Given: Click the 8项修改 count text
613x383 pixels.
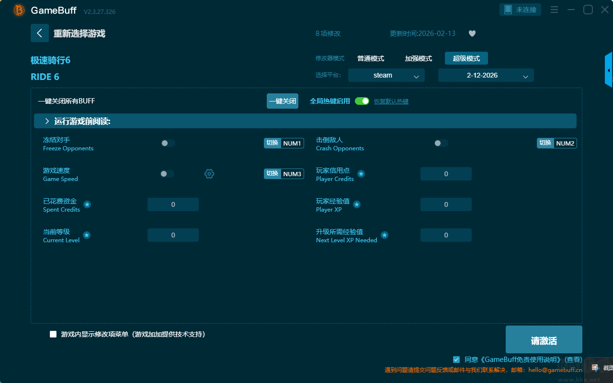Looking at the screenshot, I should tap(328, 34).
